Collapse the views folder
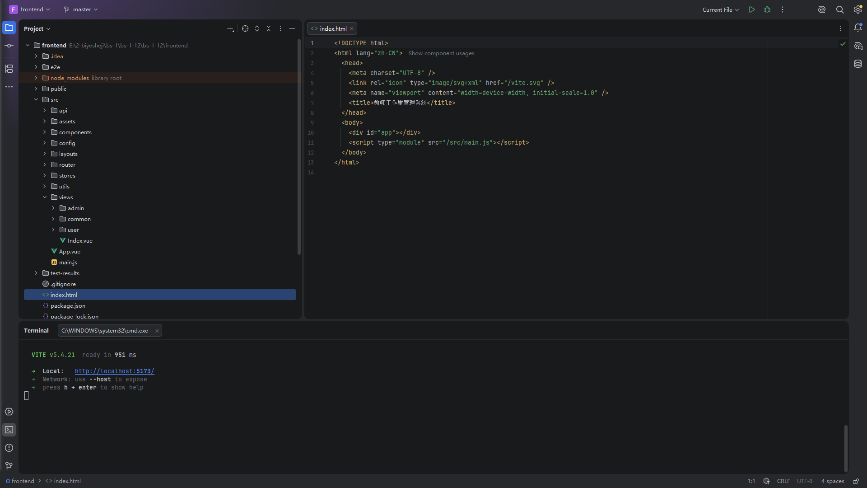This screenshot has height=488, width=867. pyautogui.click(x=45, y=197)
